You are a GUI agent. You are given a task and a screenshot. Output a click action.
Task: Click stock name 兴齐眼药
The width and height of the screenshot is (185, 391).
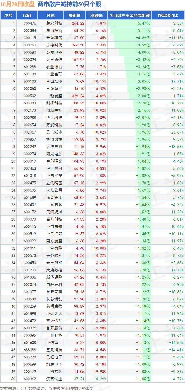coord(54,255)
